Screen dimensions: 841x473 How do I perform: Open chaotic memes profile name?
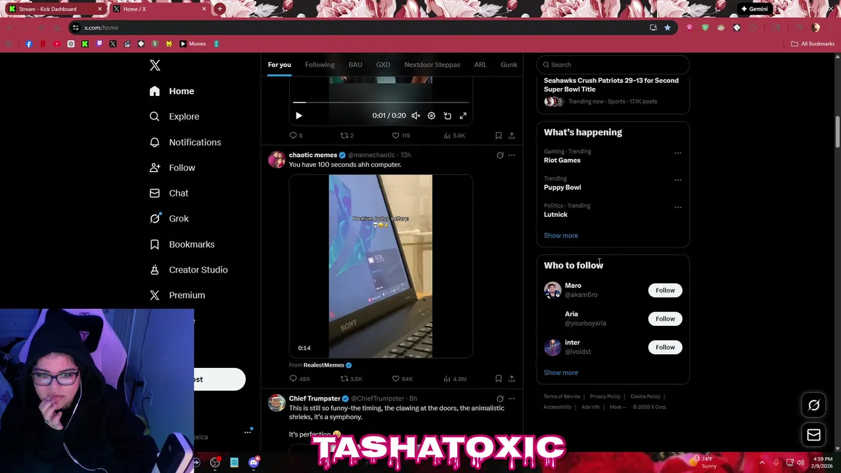coord(313,155)
